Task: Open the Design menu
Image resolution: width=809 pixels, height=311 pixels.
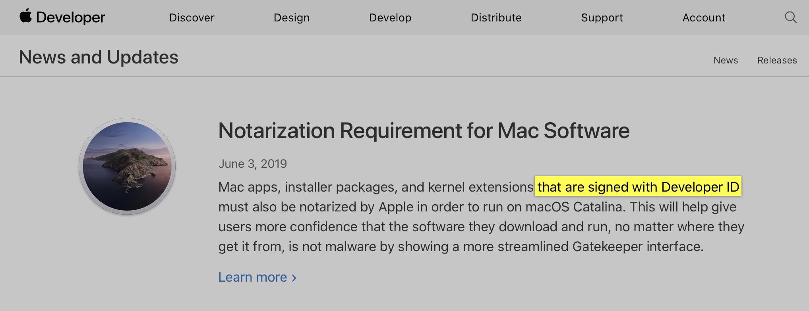Action: coord(291,18)
